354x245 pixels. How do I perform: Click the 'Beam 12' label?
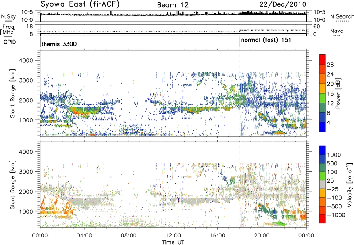pos(173,5)
